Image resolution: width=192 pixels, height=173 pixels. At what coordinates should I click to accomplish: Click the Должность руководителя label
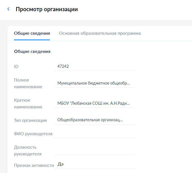pyautogui.click(x=28, y=151)
